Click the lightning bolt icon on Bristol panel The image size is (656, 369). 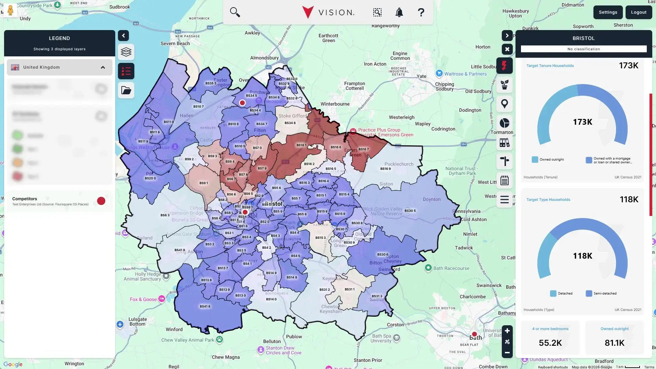click(505, 66)
